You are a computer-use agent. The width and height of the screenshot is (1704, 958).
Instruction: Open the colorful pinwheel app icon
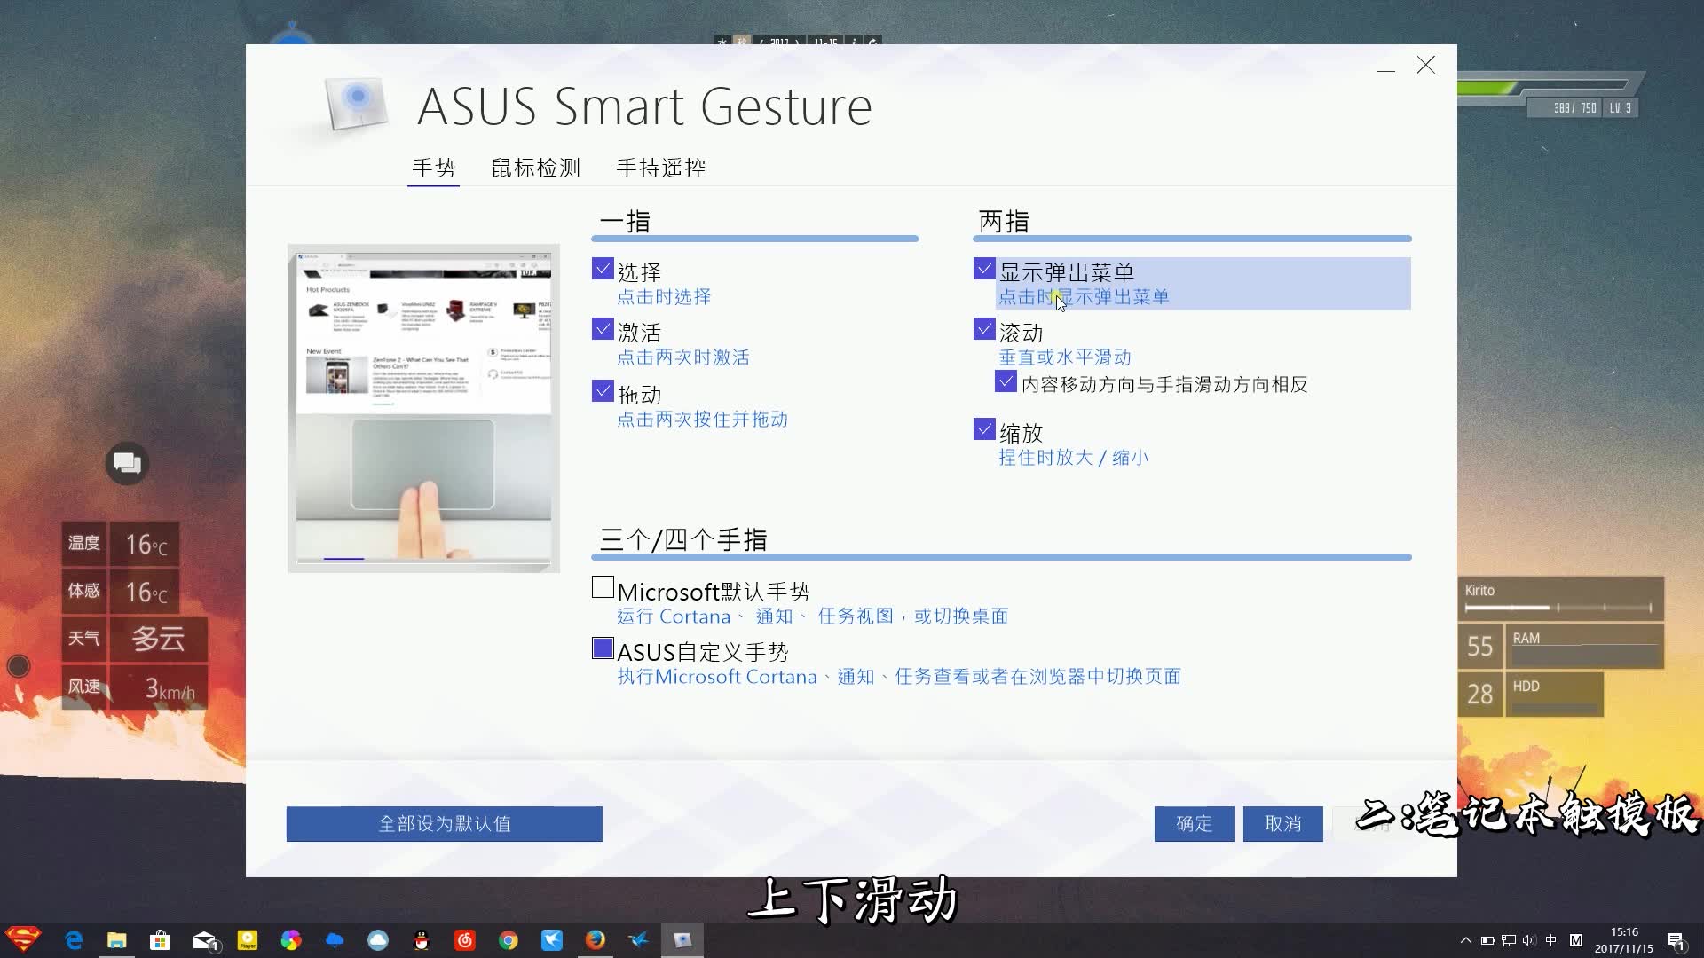tap(291, 939)
